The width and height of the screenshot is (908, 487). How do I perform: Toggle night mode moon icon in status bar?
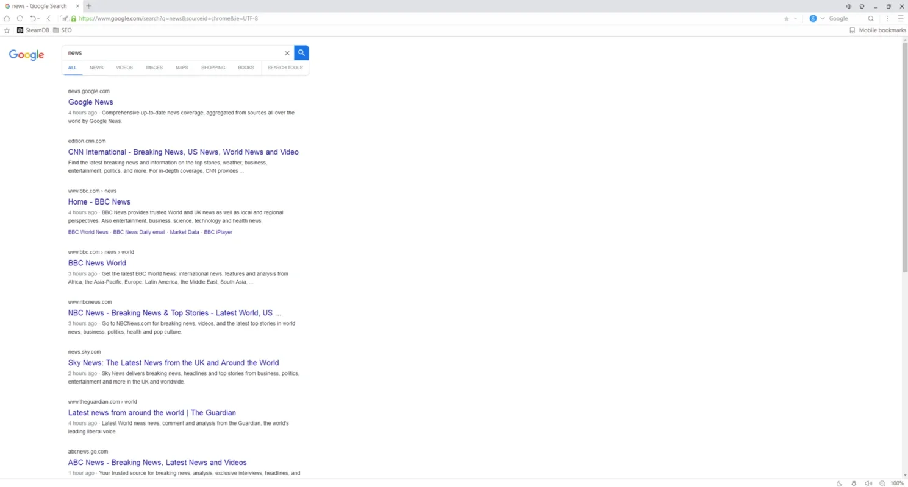click(839, 483)
